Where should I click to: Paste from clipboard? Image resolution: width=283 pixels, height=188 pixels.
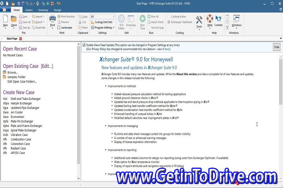pos(83,27)
